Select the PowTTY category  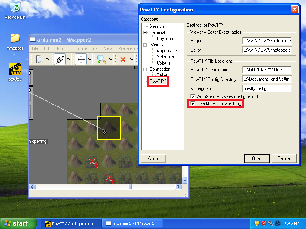click(x=158, y=81)
